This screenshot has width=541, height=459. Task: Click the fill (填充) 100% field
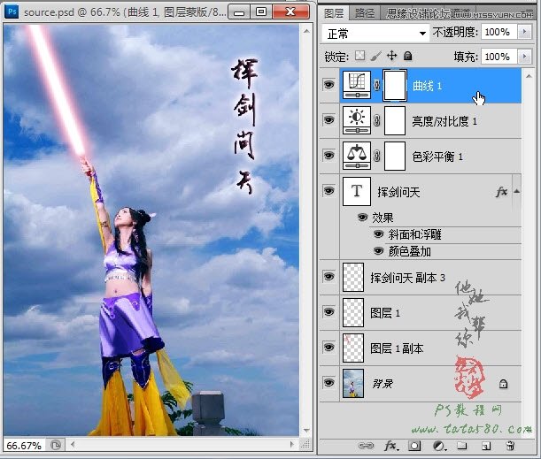pos(498,57)
